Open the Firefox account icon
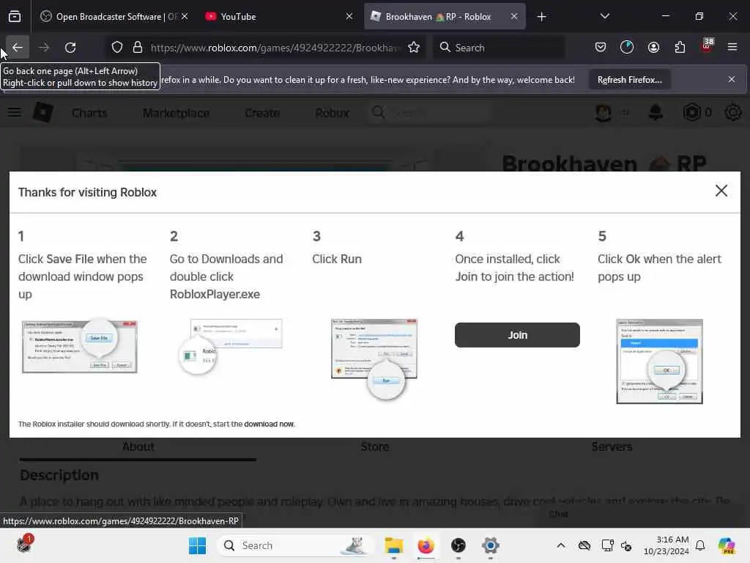750x563 pixels. click(x=653, y=47)
